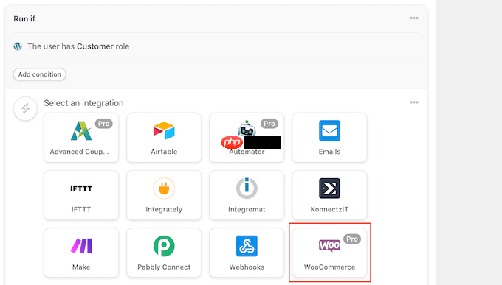502x285 pixels.
Task: Choose the IFTTT integration
Action: 81,195
